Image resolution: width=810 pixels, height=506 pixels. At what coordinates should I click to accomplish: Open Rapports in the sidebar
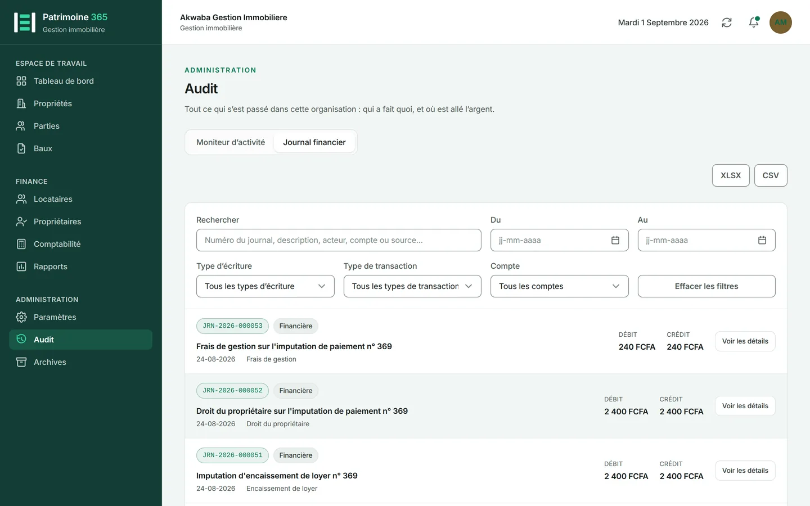click(x=81, y=266)
